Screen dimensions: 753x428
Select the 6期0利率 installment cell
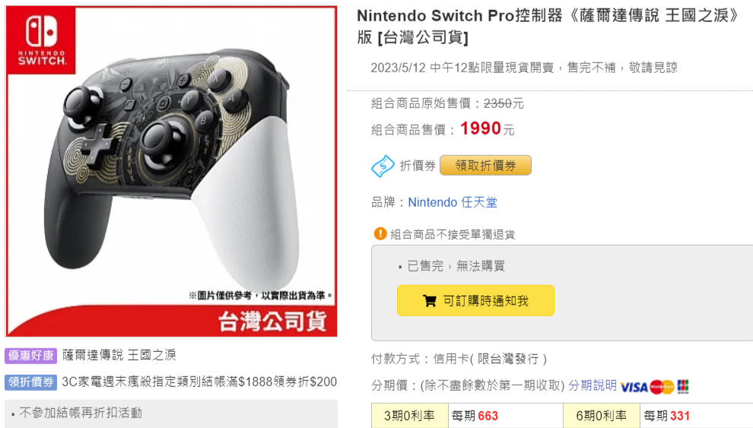601,416
